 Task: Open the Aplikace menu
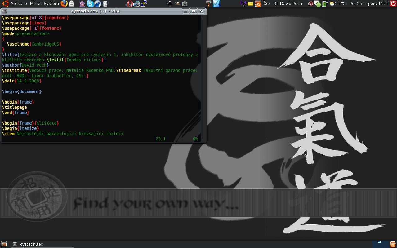(x=19, y=4)
